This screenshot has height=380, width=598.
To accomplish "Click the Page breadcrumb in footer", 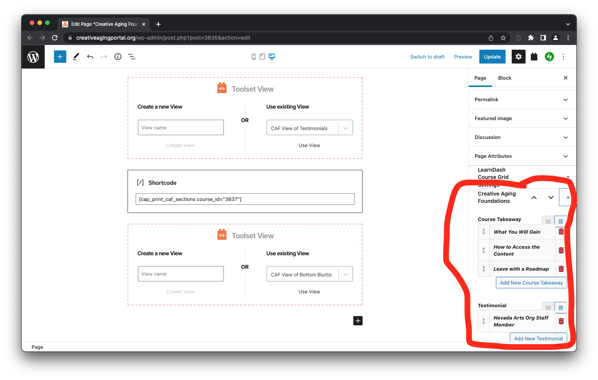I will pos(37,347).
